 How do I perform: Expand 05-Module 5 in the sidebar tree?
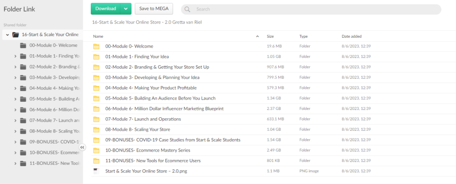tap(15, 99)
